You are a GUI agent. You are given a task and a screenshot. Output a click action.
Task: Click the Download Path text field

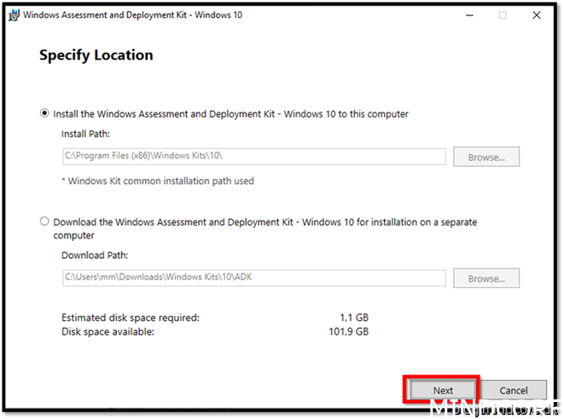[x=253, y=278]
